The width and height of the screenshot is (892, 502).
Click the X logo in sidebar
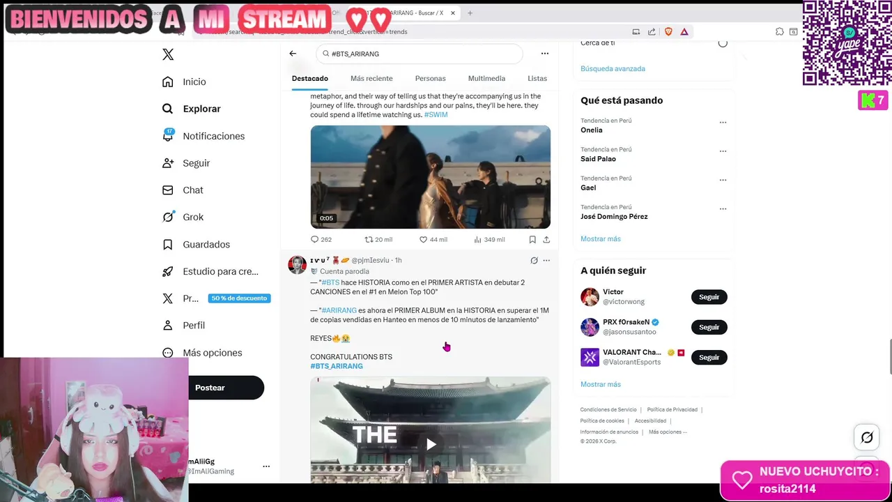pos(168,54)
